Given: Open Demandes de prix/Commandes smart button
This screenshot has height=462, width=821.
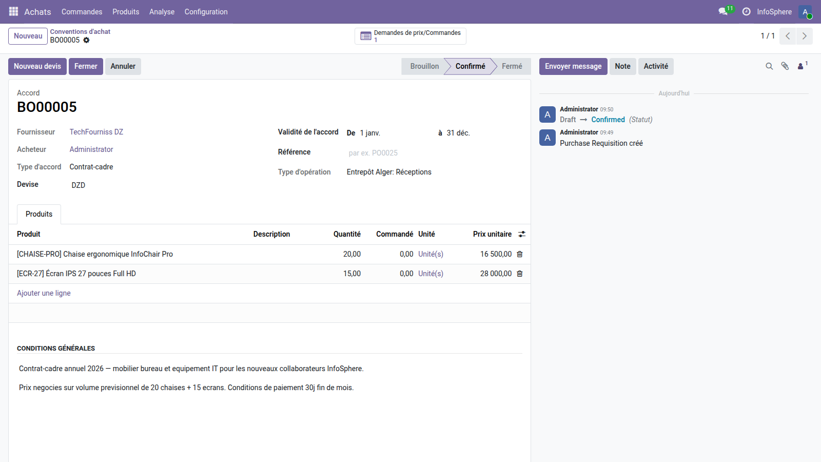Looking at the screenshot, I should (x=410, y=36).
